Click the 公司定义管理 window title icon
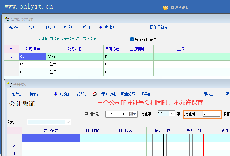Screen dimensions: 230x156 [7, 19]
